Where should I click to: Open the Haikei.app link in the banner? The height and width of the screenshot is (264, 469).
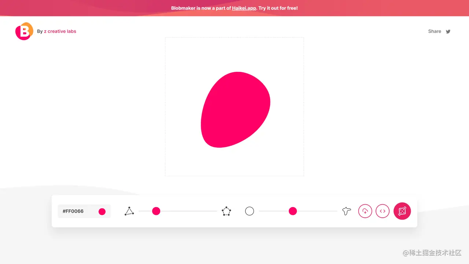pyautogui.click(x=243, y=8)
